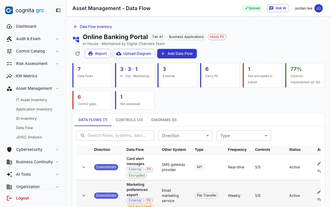Collapse the Asset Management section
This screenshot has width=331, height=207.
57,88
